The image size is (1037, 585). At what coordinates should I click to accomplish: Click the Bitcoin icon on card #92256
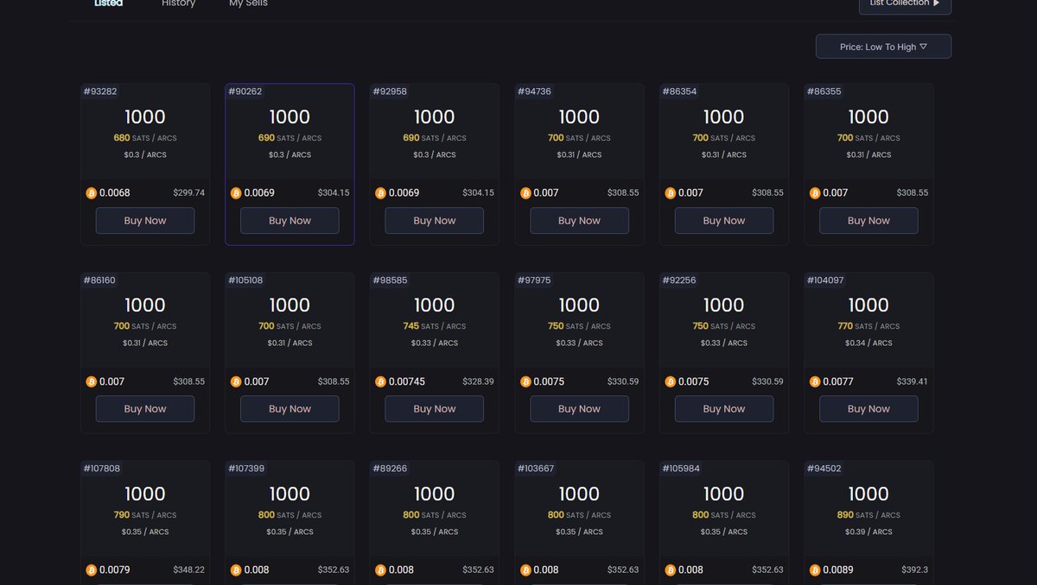(670, 381)
